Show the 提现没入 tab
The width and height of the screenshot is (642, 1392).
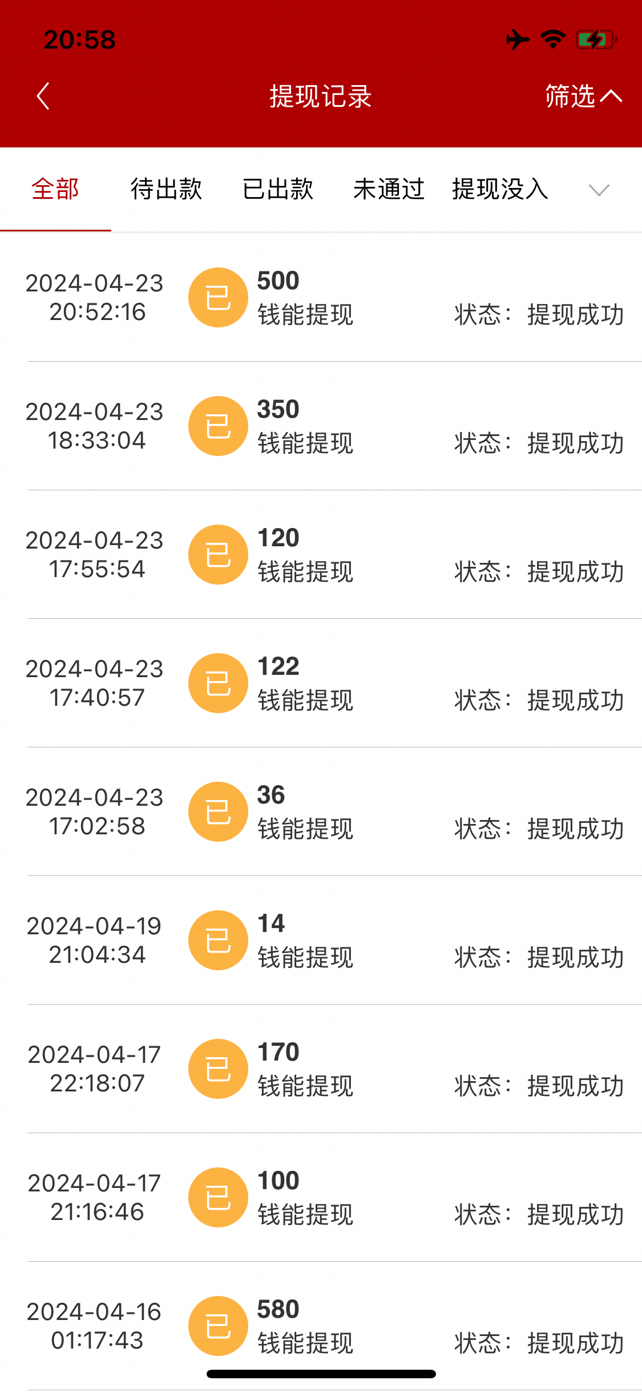click(500, 189)
